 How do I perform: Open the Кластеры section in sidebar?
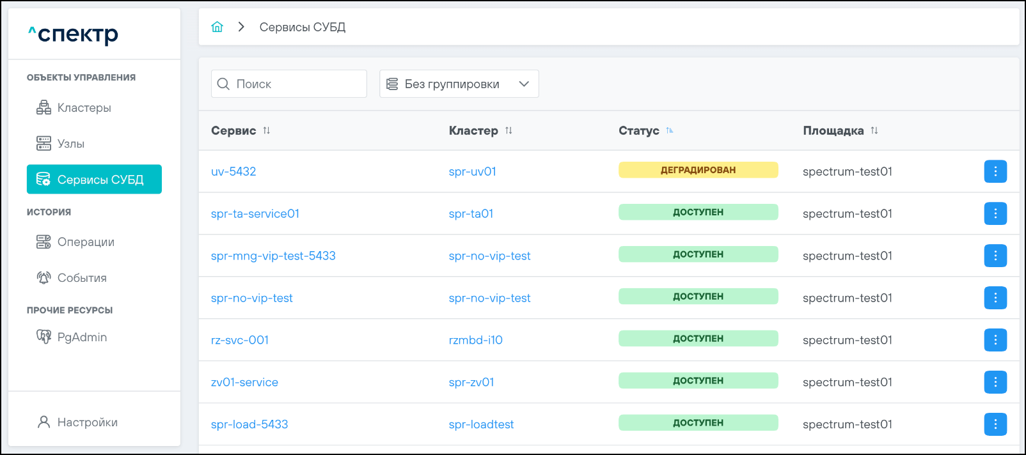[x=84, y=108]
